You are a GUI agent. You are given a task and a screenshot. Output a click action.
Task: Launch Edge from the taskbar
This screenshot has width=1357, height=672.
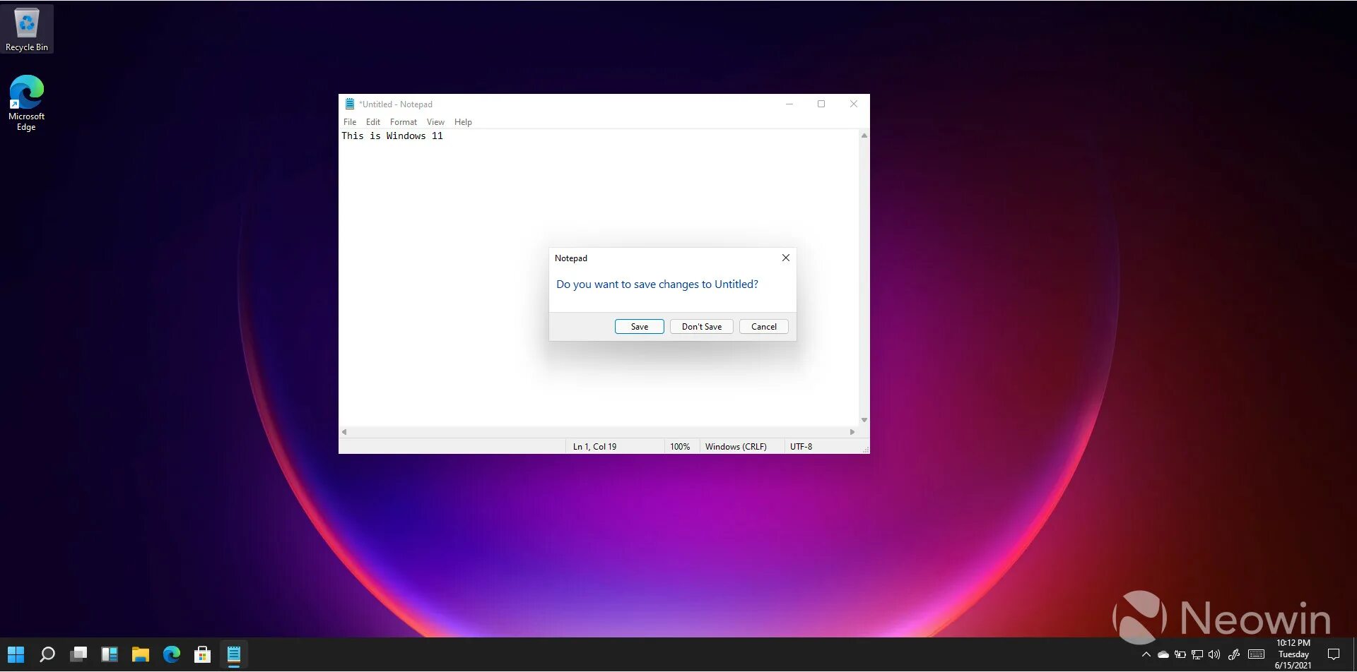pyautogui.click(x=172, y=654)
